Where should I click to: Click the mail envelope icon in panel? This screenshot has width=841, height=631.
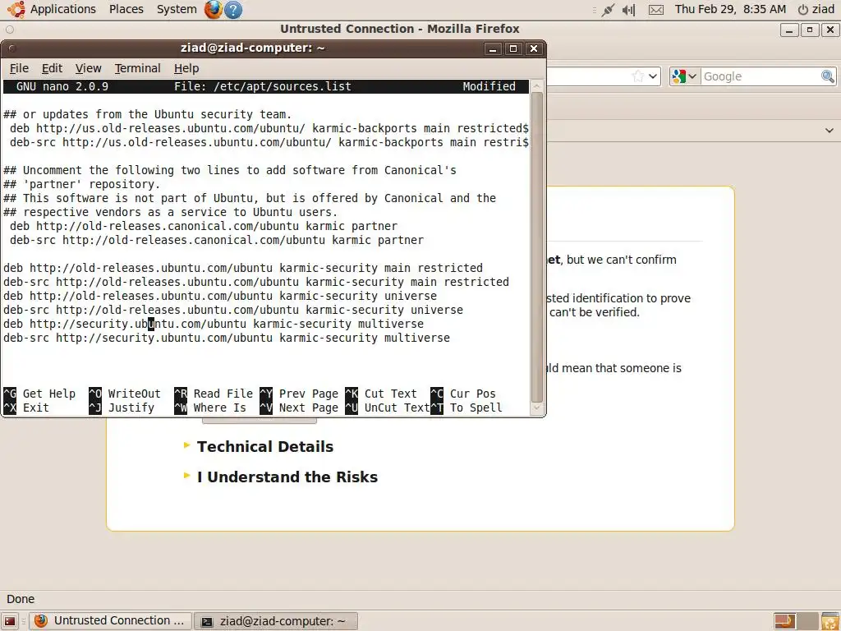pos(656,10)
